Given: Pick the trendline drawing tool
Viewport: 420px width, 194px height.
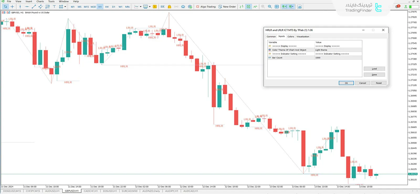Looking at the screenshot, I should [x=34, y=7].
